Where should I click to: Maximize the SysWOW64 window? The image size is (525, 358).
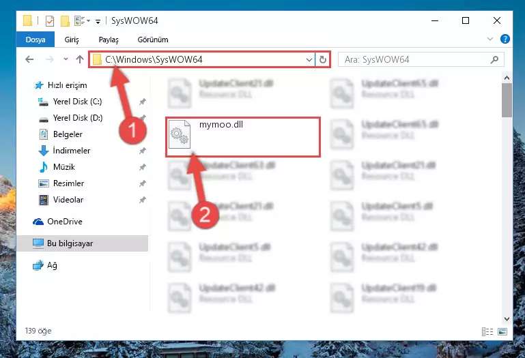tap(466, 20)
